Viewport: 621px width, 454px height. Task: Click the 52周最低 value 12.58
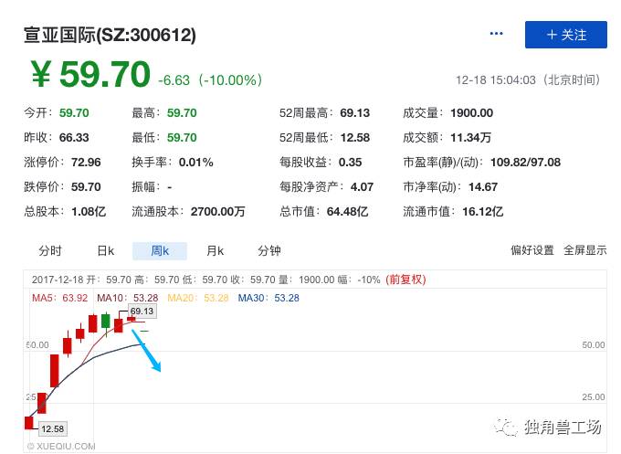[x=355, y=137]
